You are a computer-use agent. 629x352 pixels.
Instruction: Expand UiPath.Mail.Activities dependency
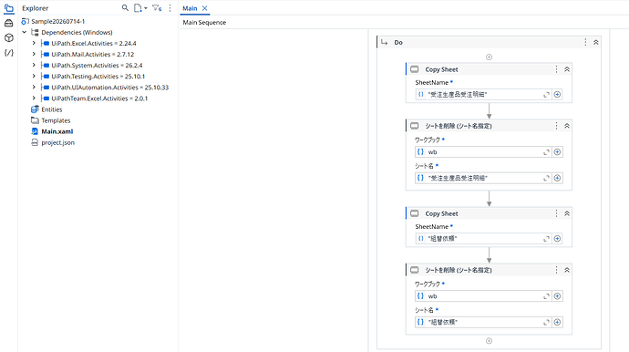34,54
